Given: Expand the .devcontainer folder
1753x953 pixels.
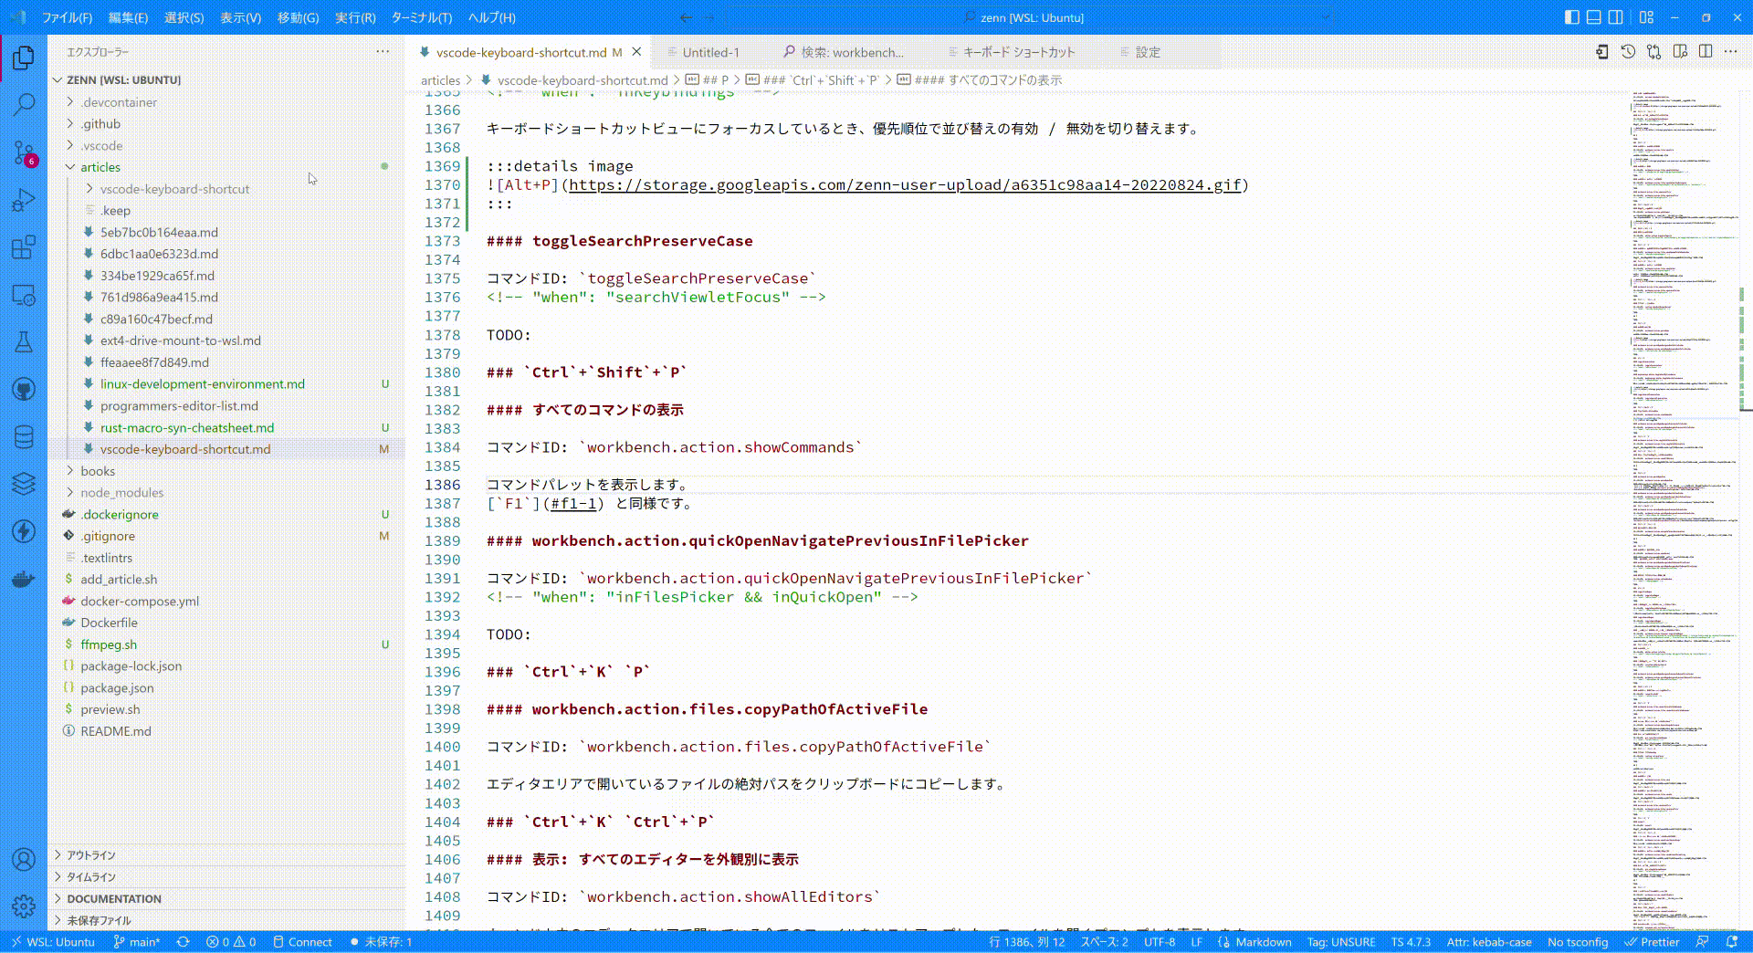Looking at the screenshot, I should [119, 102].
